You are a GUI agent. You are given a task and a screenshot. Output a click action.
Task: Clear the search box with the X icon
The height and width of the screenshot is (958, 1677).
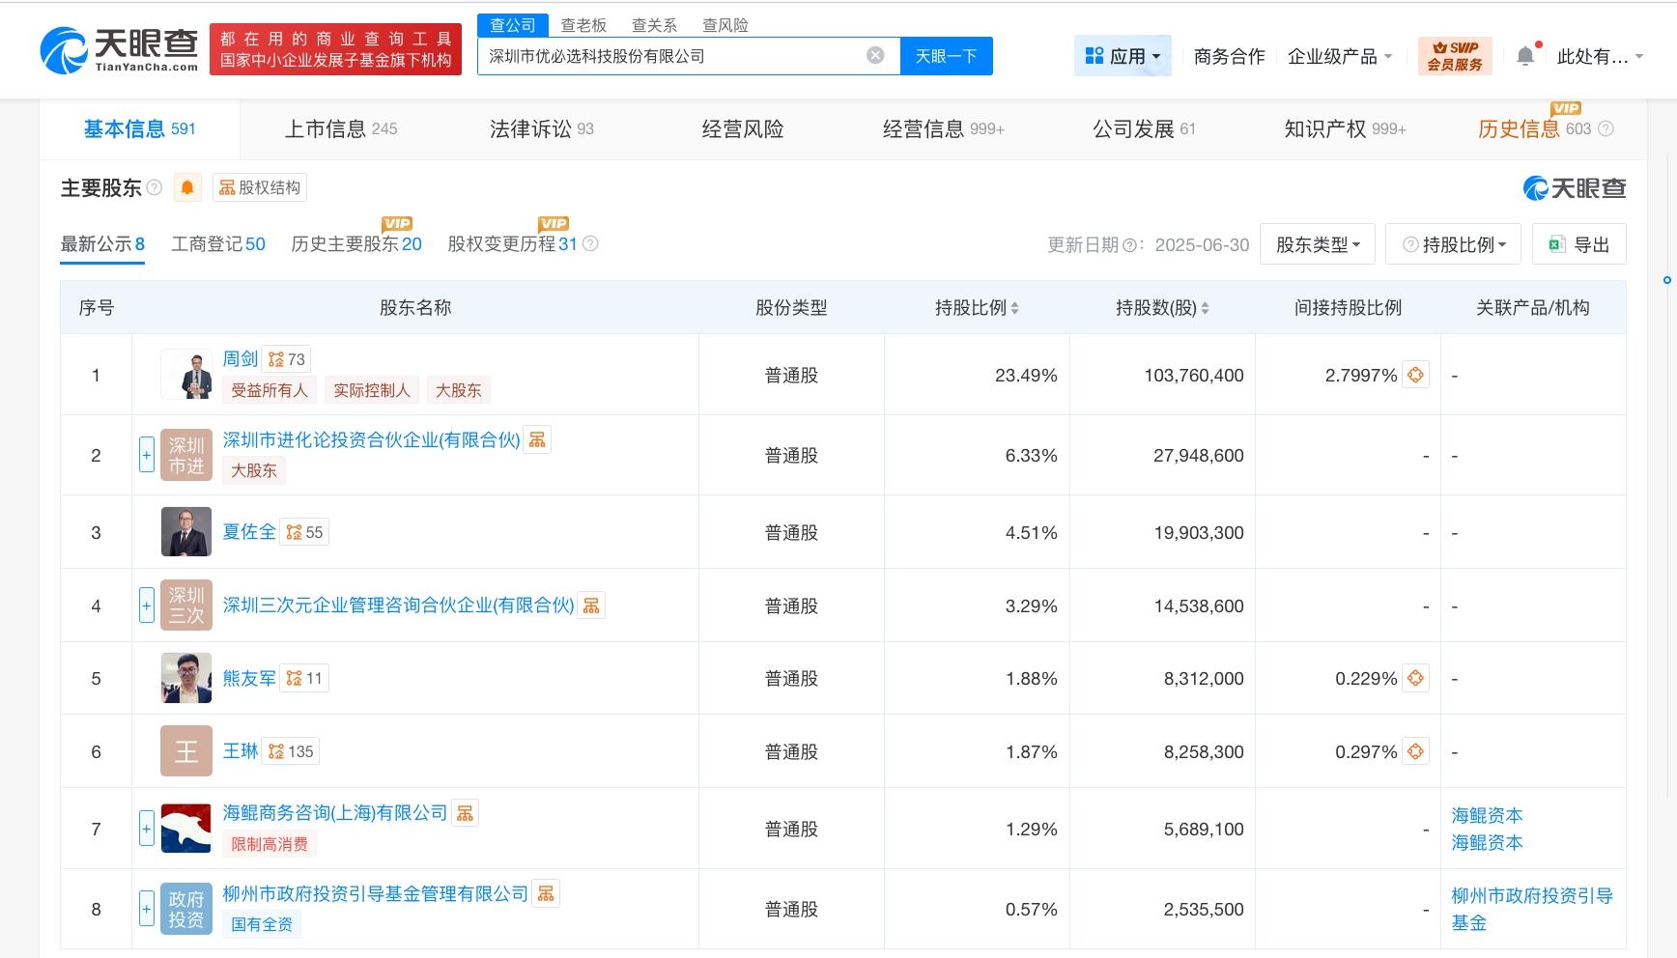coord(875,56)
